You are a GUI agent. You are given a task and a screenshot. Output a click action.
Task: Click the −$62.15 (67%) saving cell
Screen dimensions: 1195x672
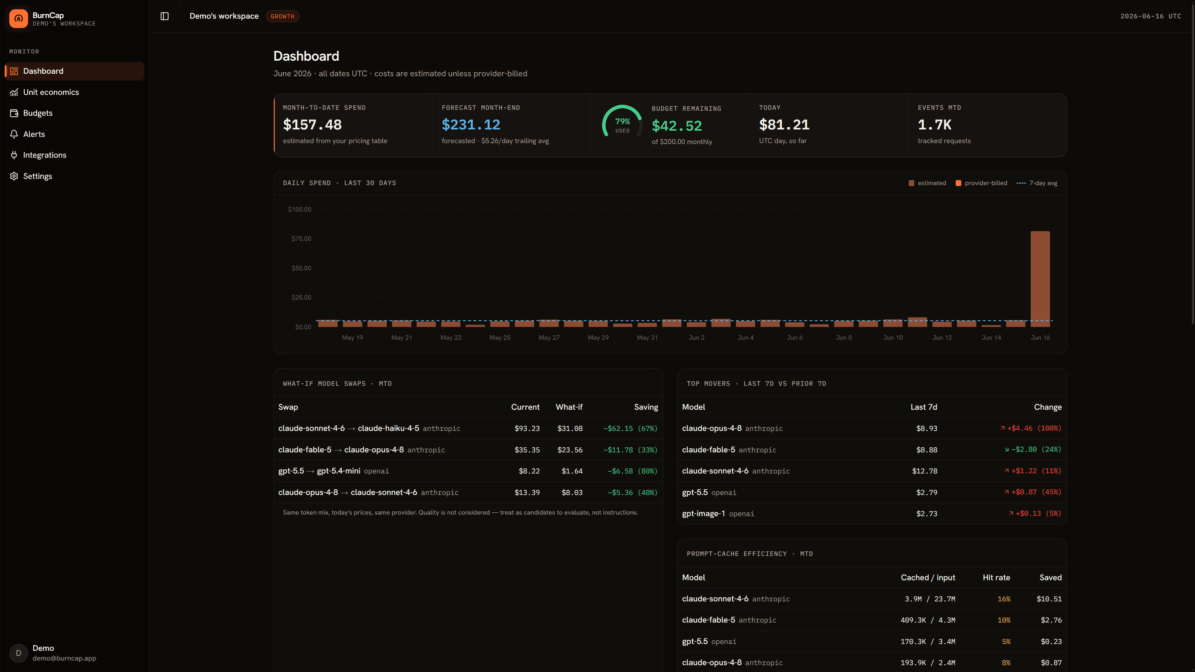(x=630, y=428)
